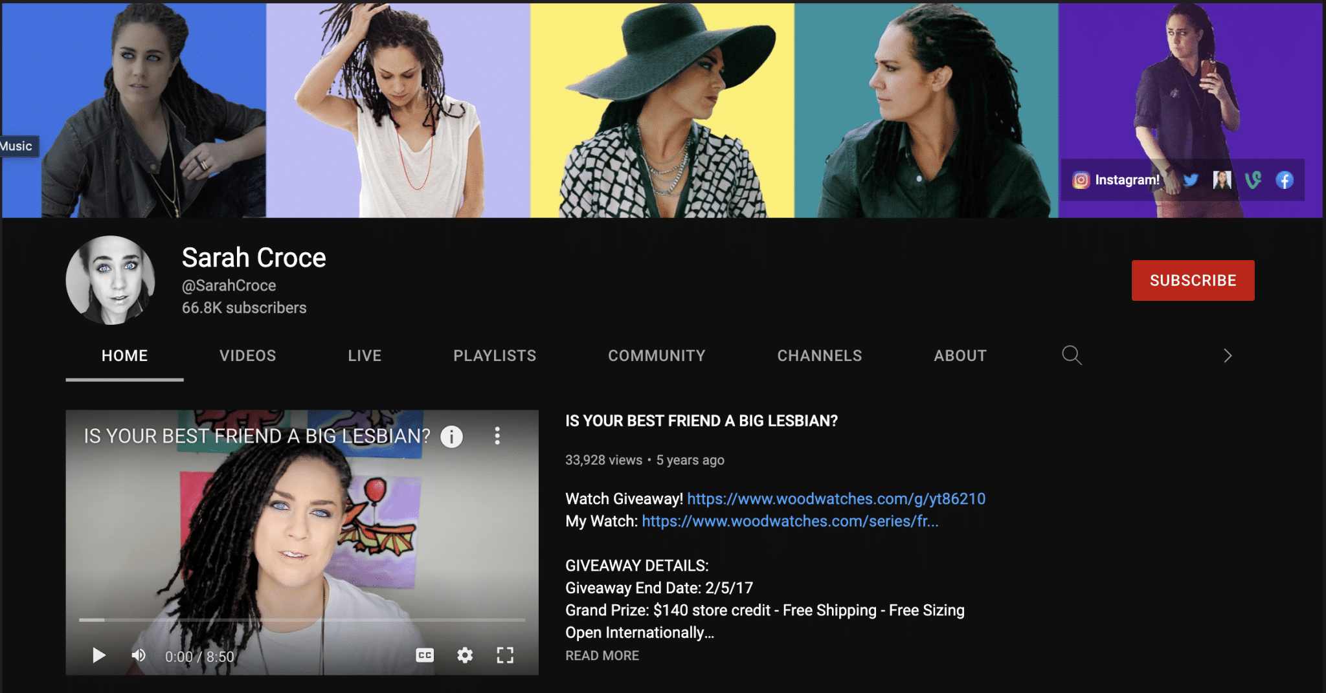Image resolution: width=1326 pixels, height=693 pixels.
Task: Seek using the video progress bar
Action: pyautogui.click(x=302, y=619)
